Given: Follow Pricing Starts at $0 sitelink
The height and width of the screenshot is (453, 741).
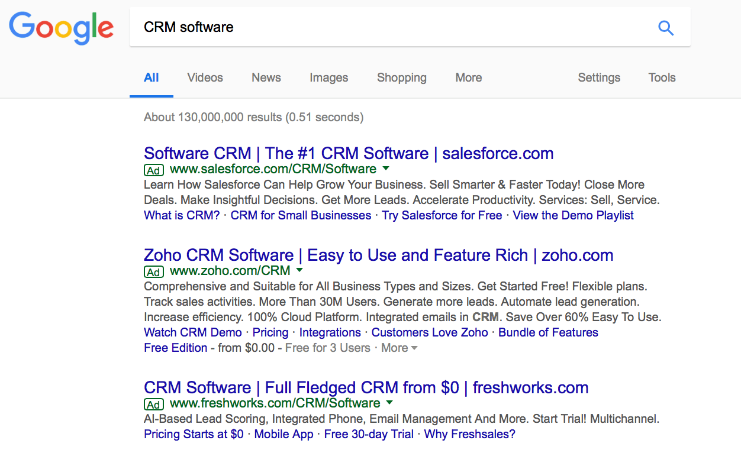Looking at the screenshot, I should pos(194,434).
